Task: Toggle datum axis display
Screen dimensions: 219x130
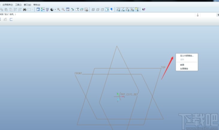Action: coord(123,10)
